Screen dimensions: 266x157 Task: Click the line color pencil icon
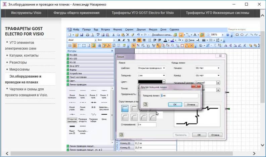[x=172, y=40]
